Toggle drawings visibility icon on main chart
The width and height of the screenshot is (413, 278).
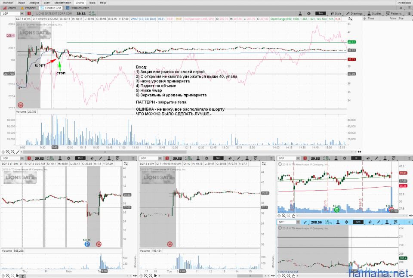click(x=350, y=19)
